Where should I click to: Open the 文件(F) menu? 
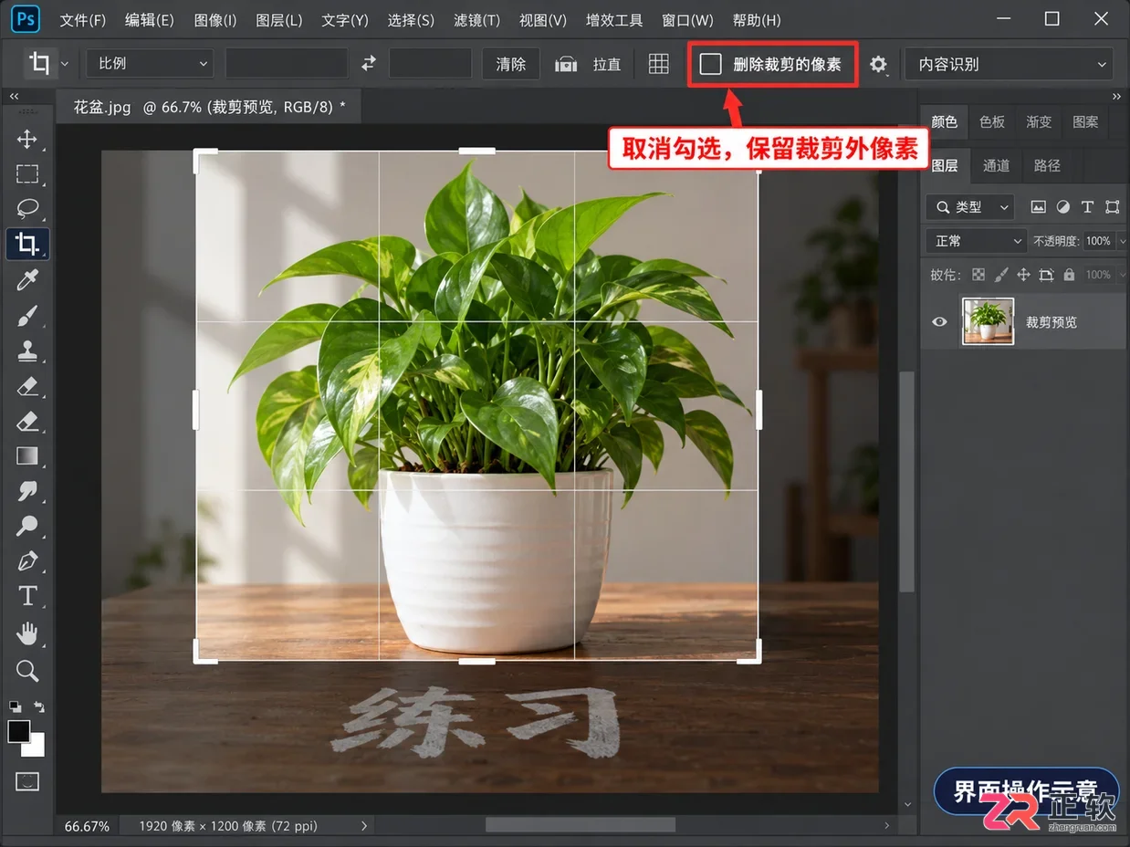click(83, 20)
